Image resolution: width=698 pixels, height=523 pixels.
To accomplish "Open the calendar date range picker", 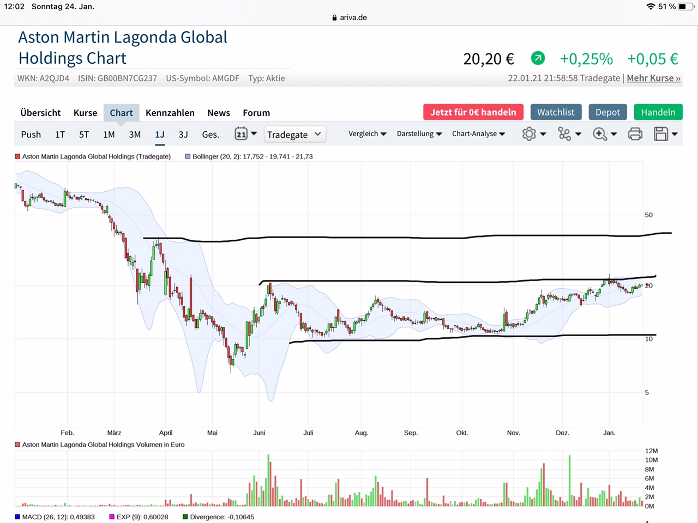I will (245, 134).
